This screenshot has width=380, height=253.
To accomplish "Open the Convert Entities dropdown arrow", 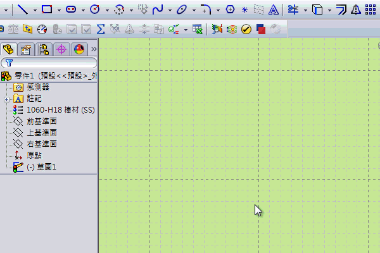I will pyautogui.click(x=329, y=10).
